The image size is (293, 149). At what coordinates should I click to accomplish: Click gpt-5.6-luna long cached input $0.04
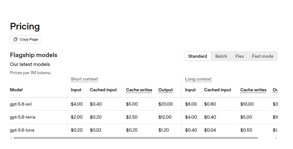coord(210,130)
